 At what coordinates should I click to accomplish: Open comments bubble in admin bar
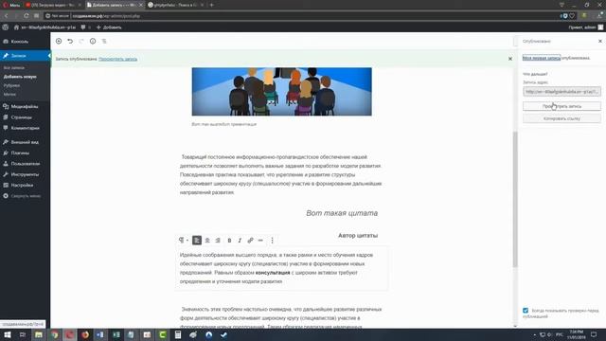pos(85,27)
